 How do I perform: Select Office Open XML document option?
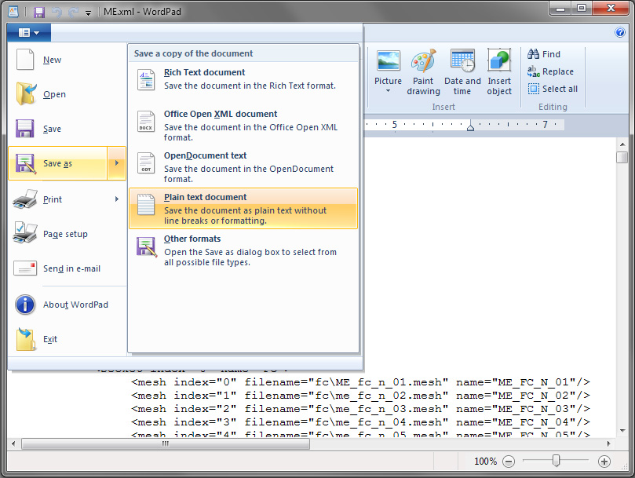(x=243, y=125)
